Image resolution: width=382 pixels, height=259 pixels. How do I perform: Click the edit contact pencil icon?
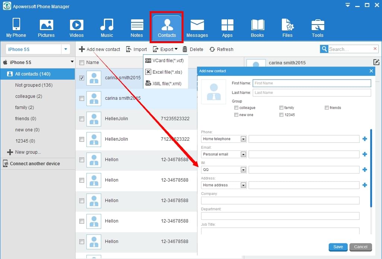pyautogui.click(x=376, y=62)
